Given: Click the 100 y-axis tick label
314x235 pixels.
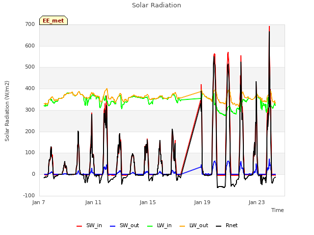Looking at the screenshot, I should [x=30, y=153].
